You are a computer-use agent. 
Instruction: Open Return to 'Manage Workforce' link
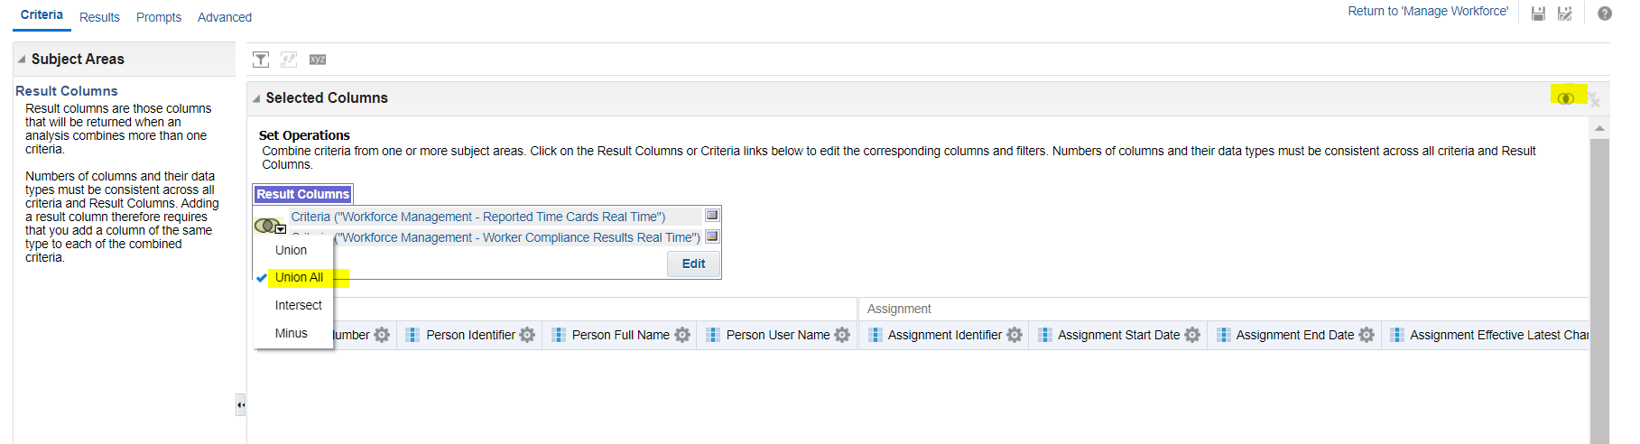pos(1428,11)
